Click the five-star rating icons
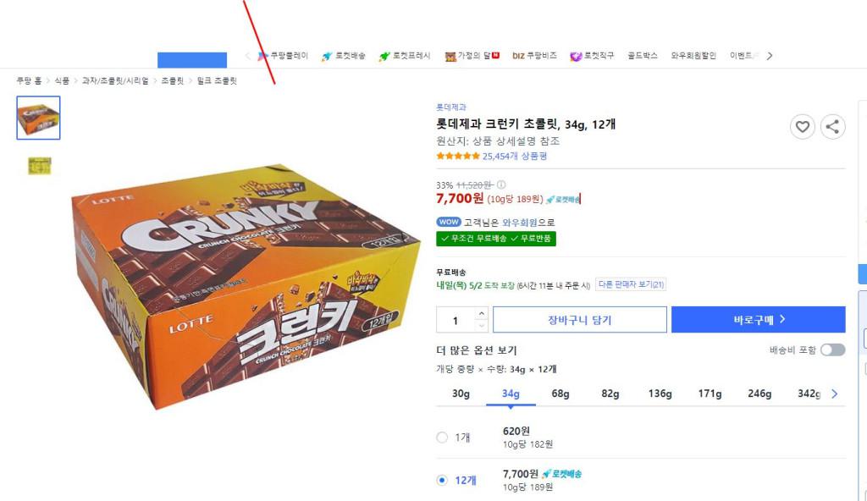867x501 pixels. click(458, 156)
